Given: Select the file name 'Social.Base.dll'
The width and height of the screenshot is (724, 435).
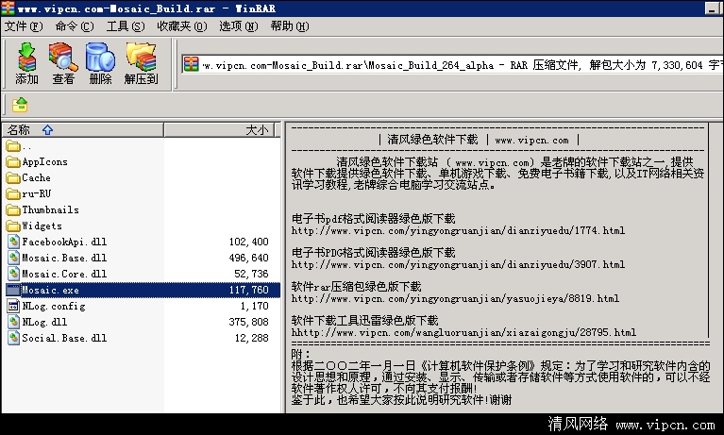Looking at the screenshot, I should [64, 339].
